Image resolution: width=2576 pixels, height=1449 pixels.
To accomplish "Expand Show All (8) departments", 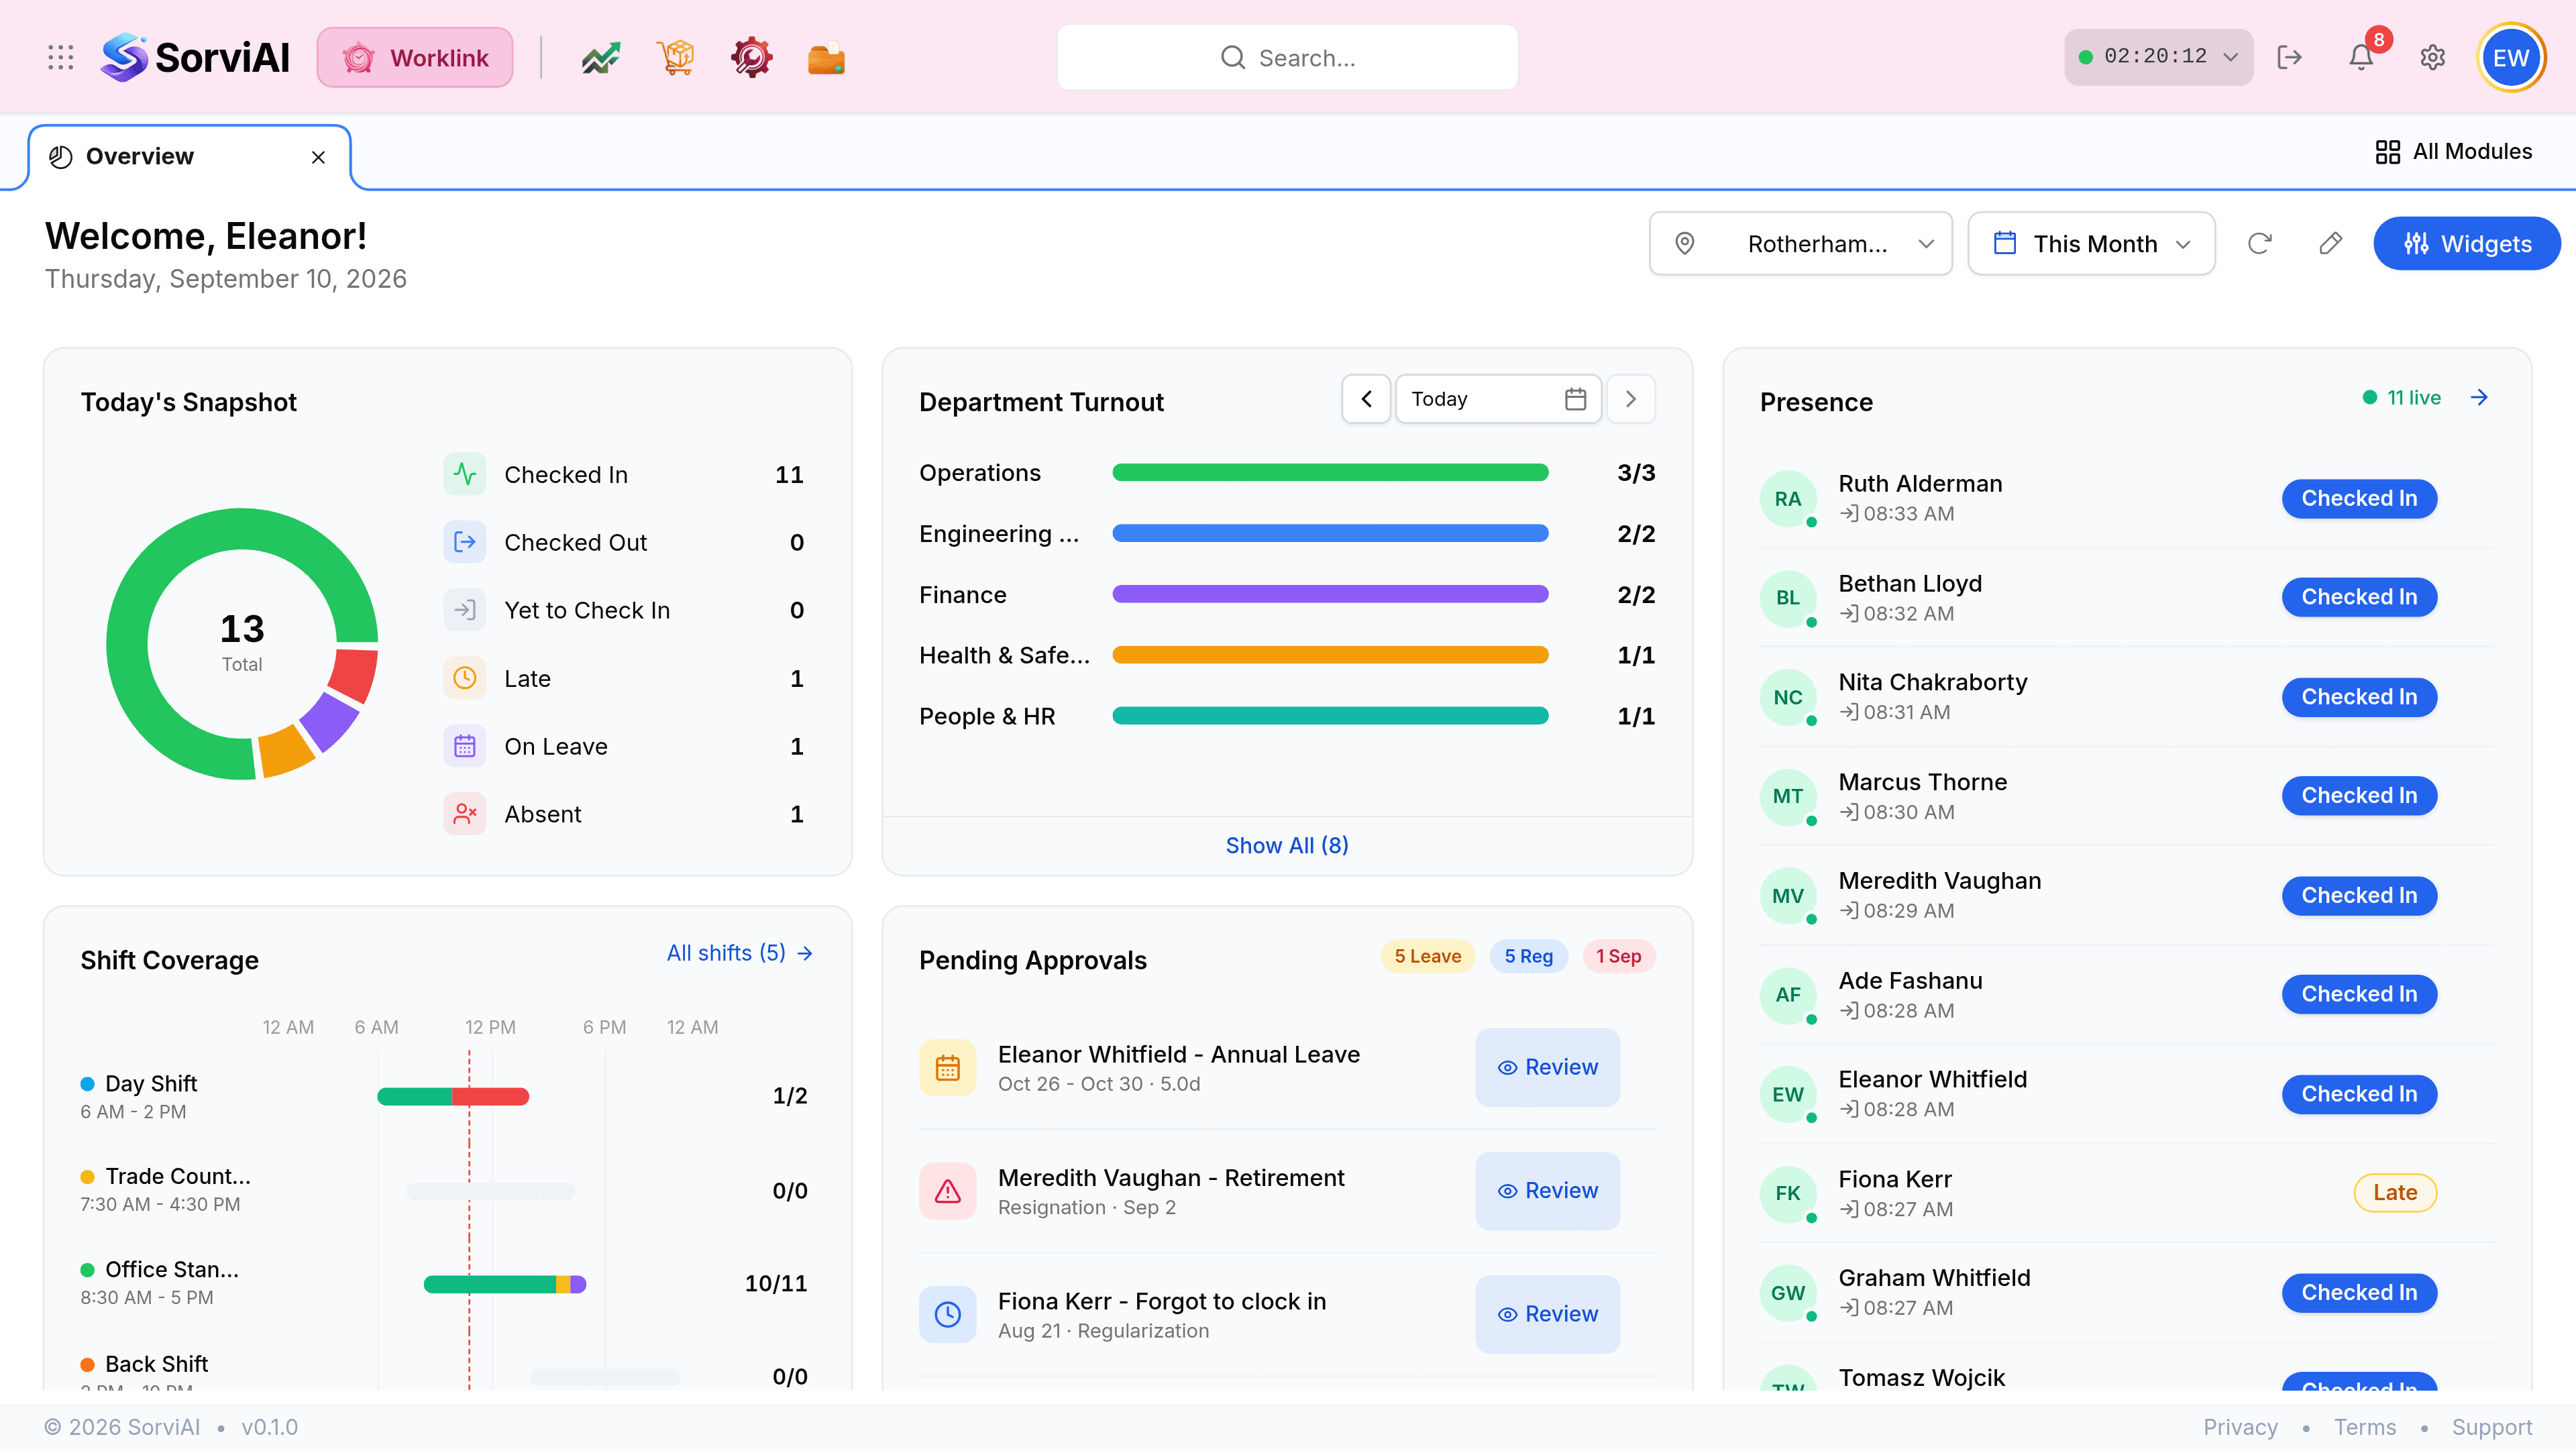I will point(1287,845).
